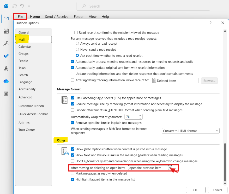The image size is (229, 194).
Task: Click the Undo arrow icon
Action: coord(22,6)
